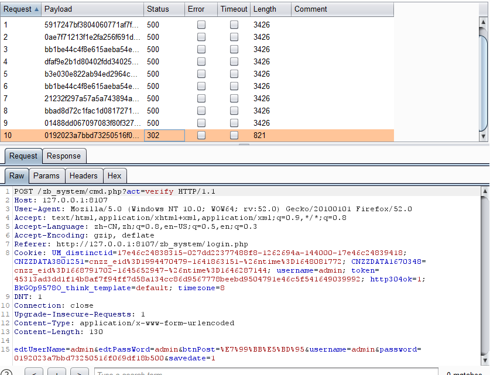Sort results by the Status column header
Image resolution: width=490 pixels, height=375 pixels.
(x=164, y=9)
